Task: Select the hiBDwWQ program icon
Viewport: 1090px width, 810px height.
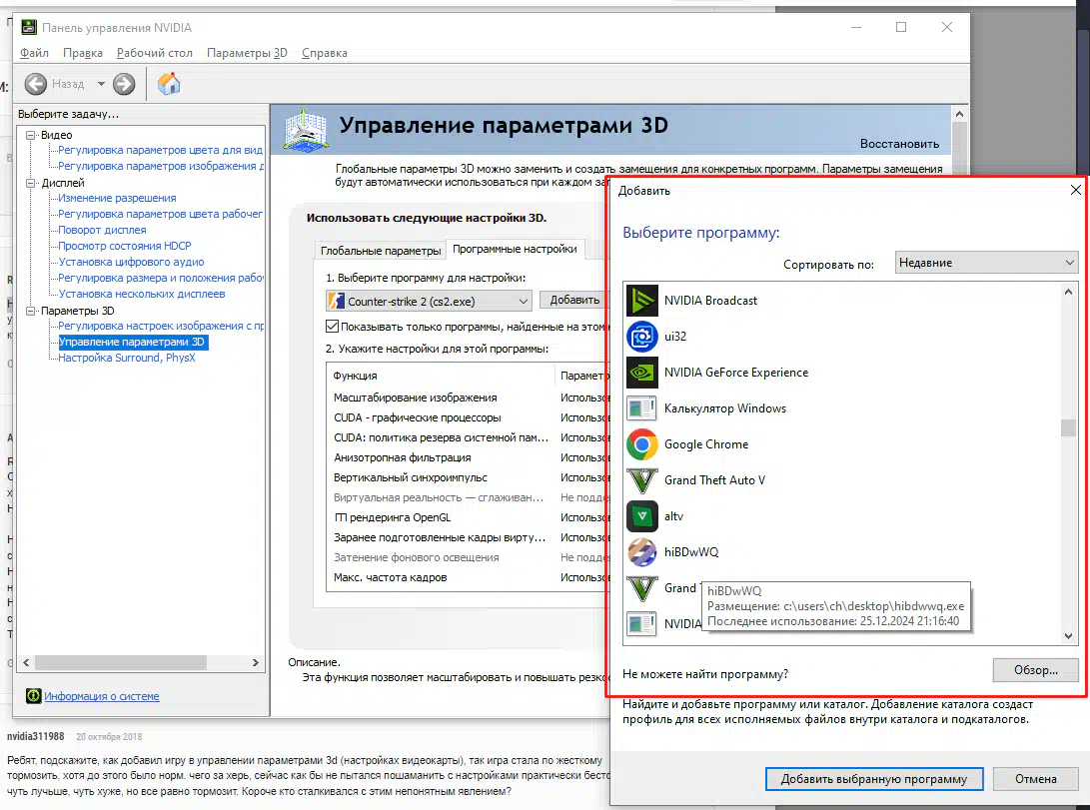Action: click(641, 552)
